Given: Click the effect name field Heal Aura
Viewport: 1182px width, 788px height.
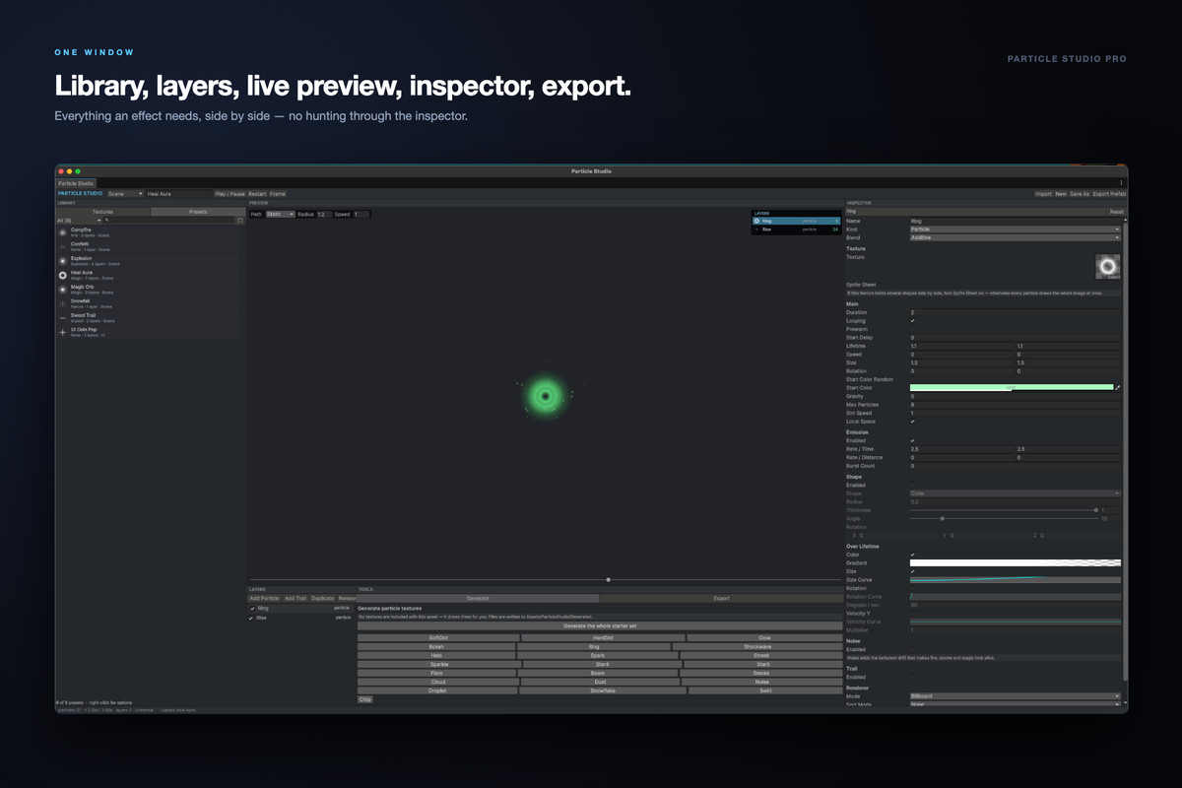Looking at the screenshot, I should pyautogui.click(x=178, y=194).
